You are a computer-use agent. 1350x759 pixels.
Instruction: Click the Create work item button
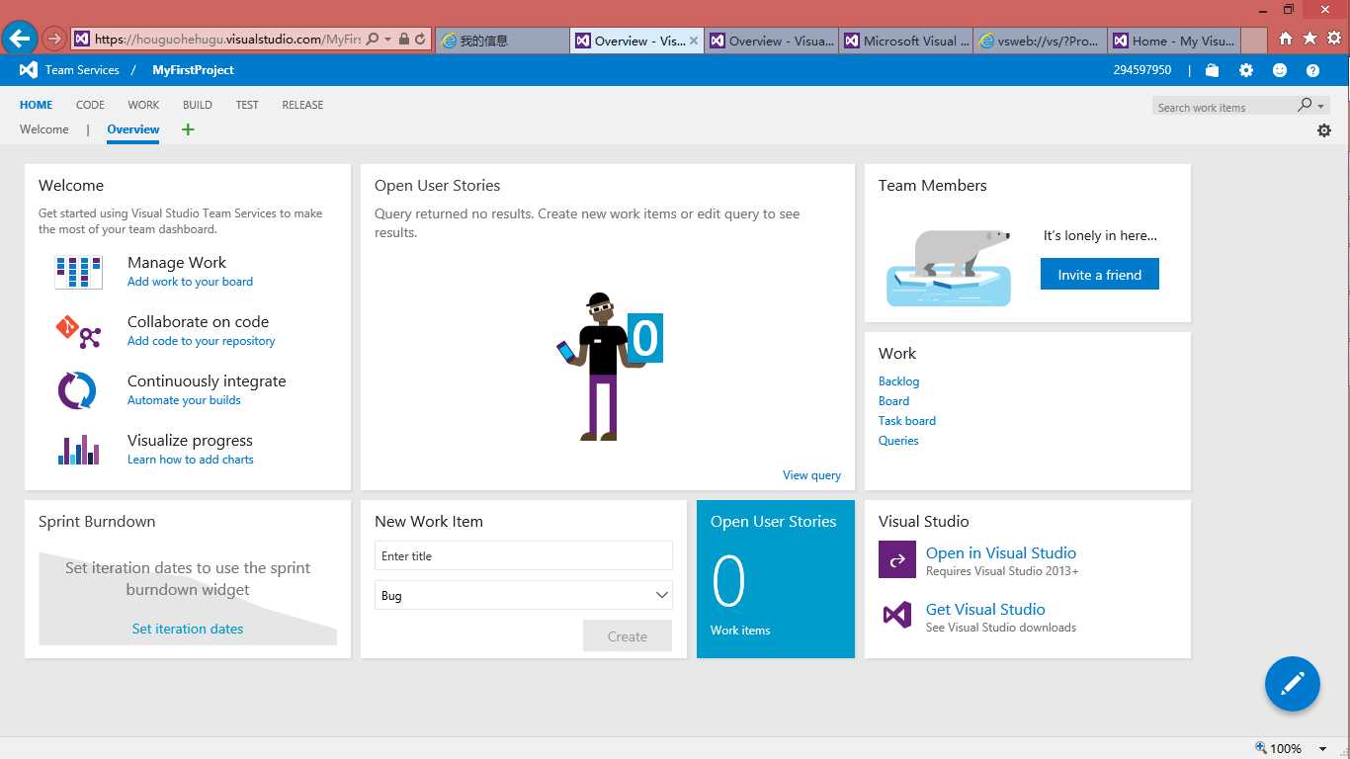point(628,636)
